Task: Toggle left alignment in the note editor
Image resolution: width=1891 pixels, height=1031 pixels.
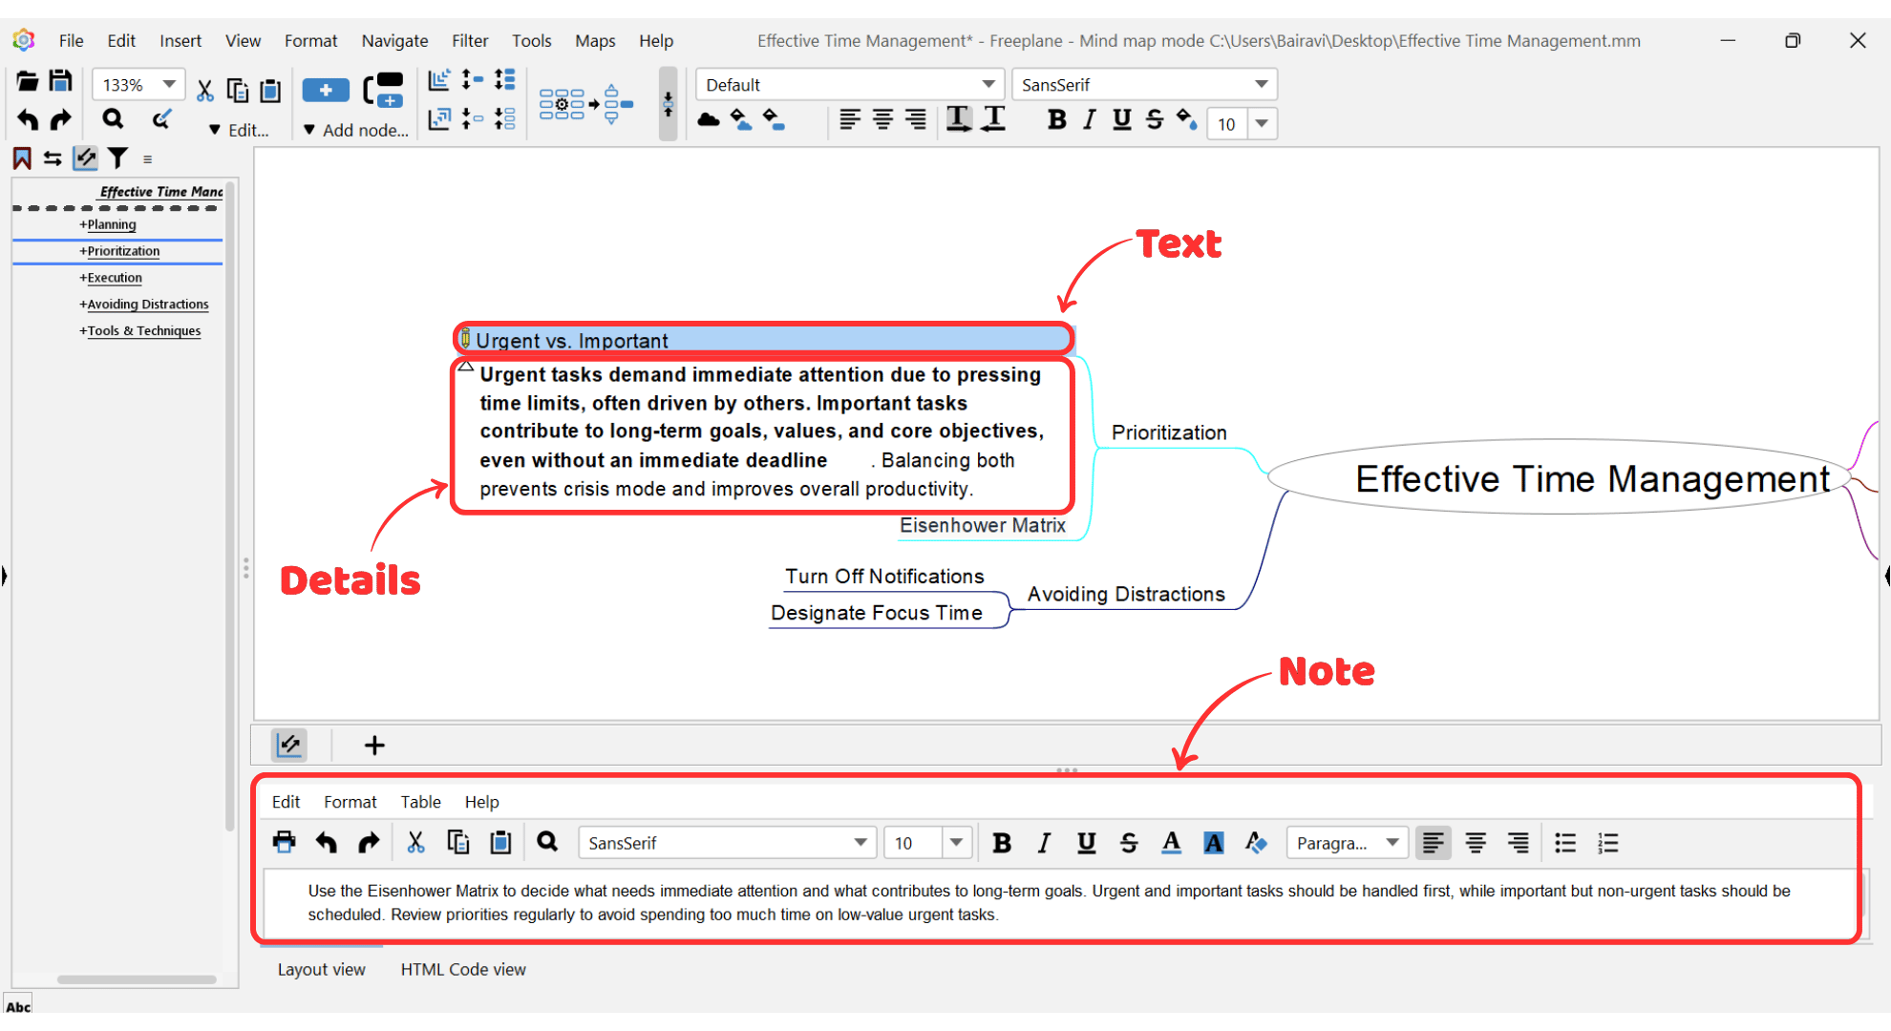Action: pos(1433,843)
